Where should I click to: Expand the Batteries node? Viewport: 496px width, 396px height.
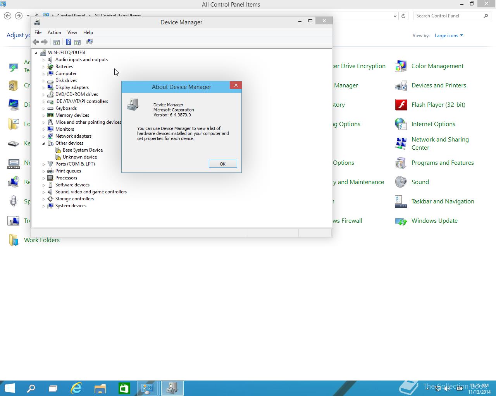click(43, 67)
